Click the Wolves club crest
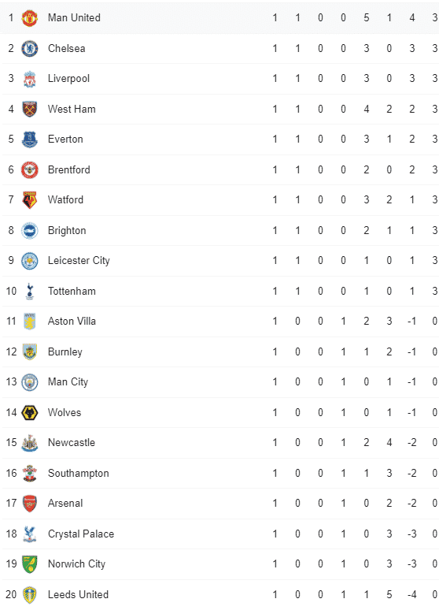 [x=30, y=413]
